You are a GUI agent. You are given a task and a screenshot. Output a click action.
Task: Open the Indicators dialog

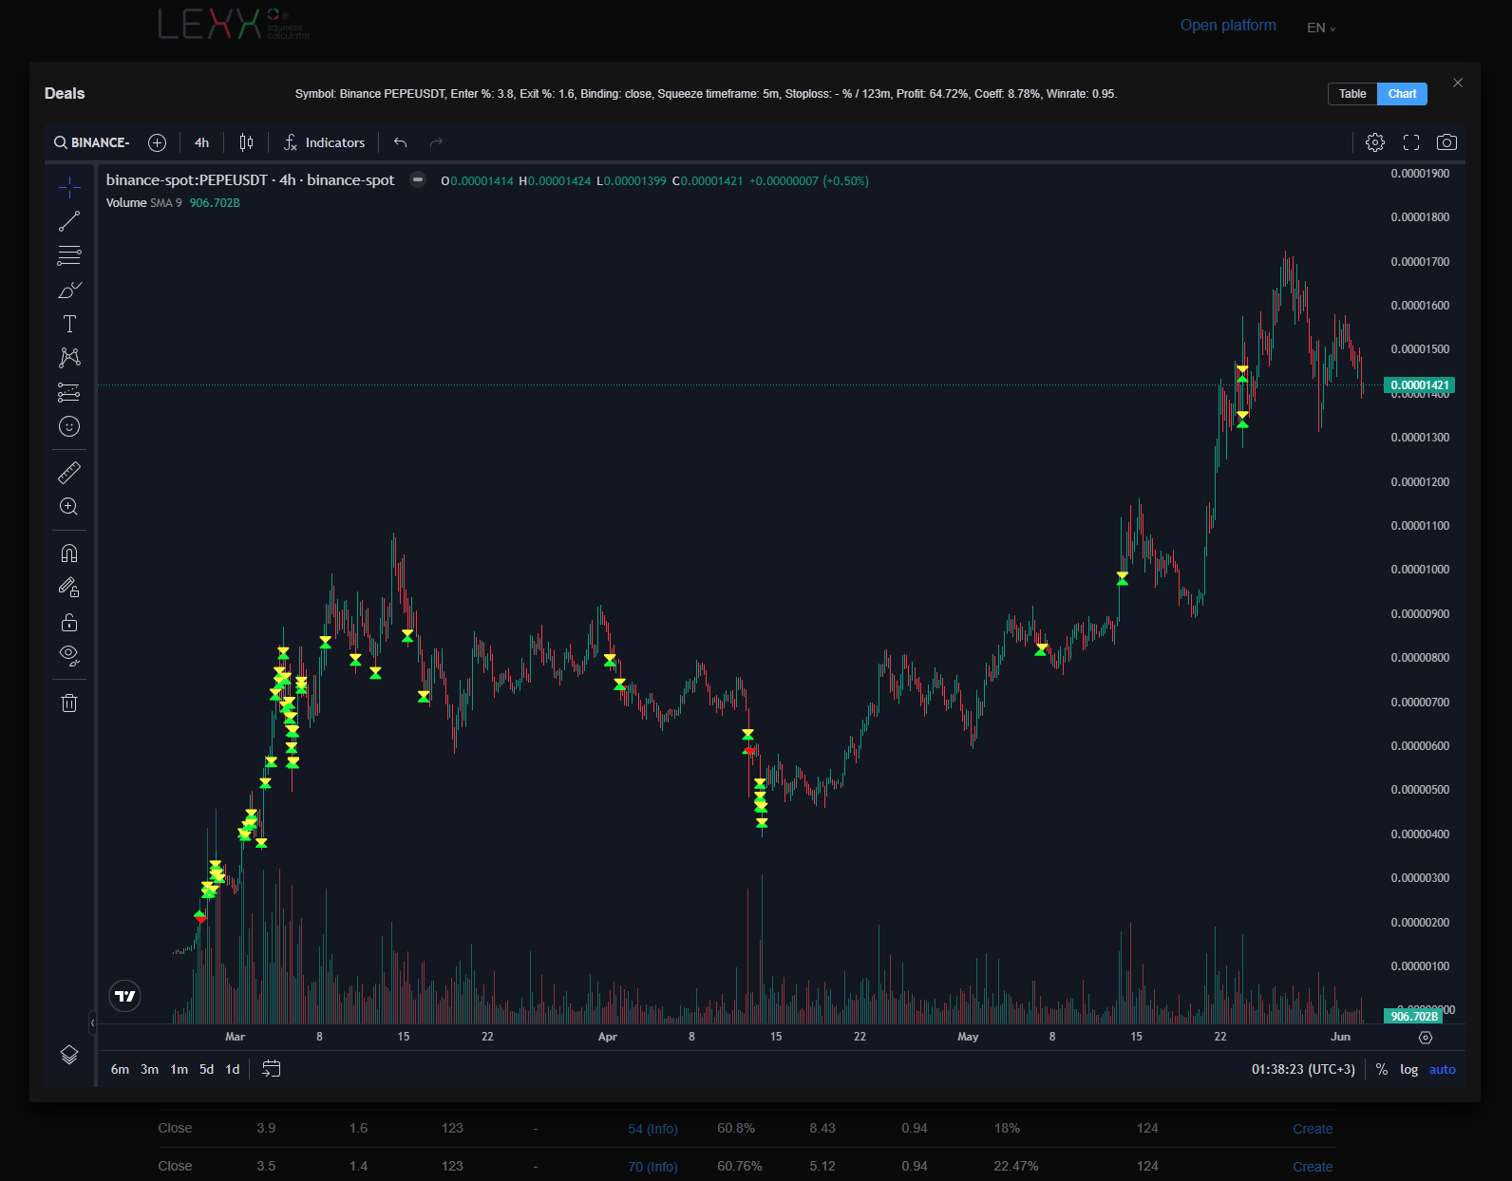pos(324,142)
